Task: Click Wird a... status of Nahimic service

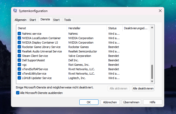Action: coord(114,34)
